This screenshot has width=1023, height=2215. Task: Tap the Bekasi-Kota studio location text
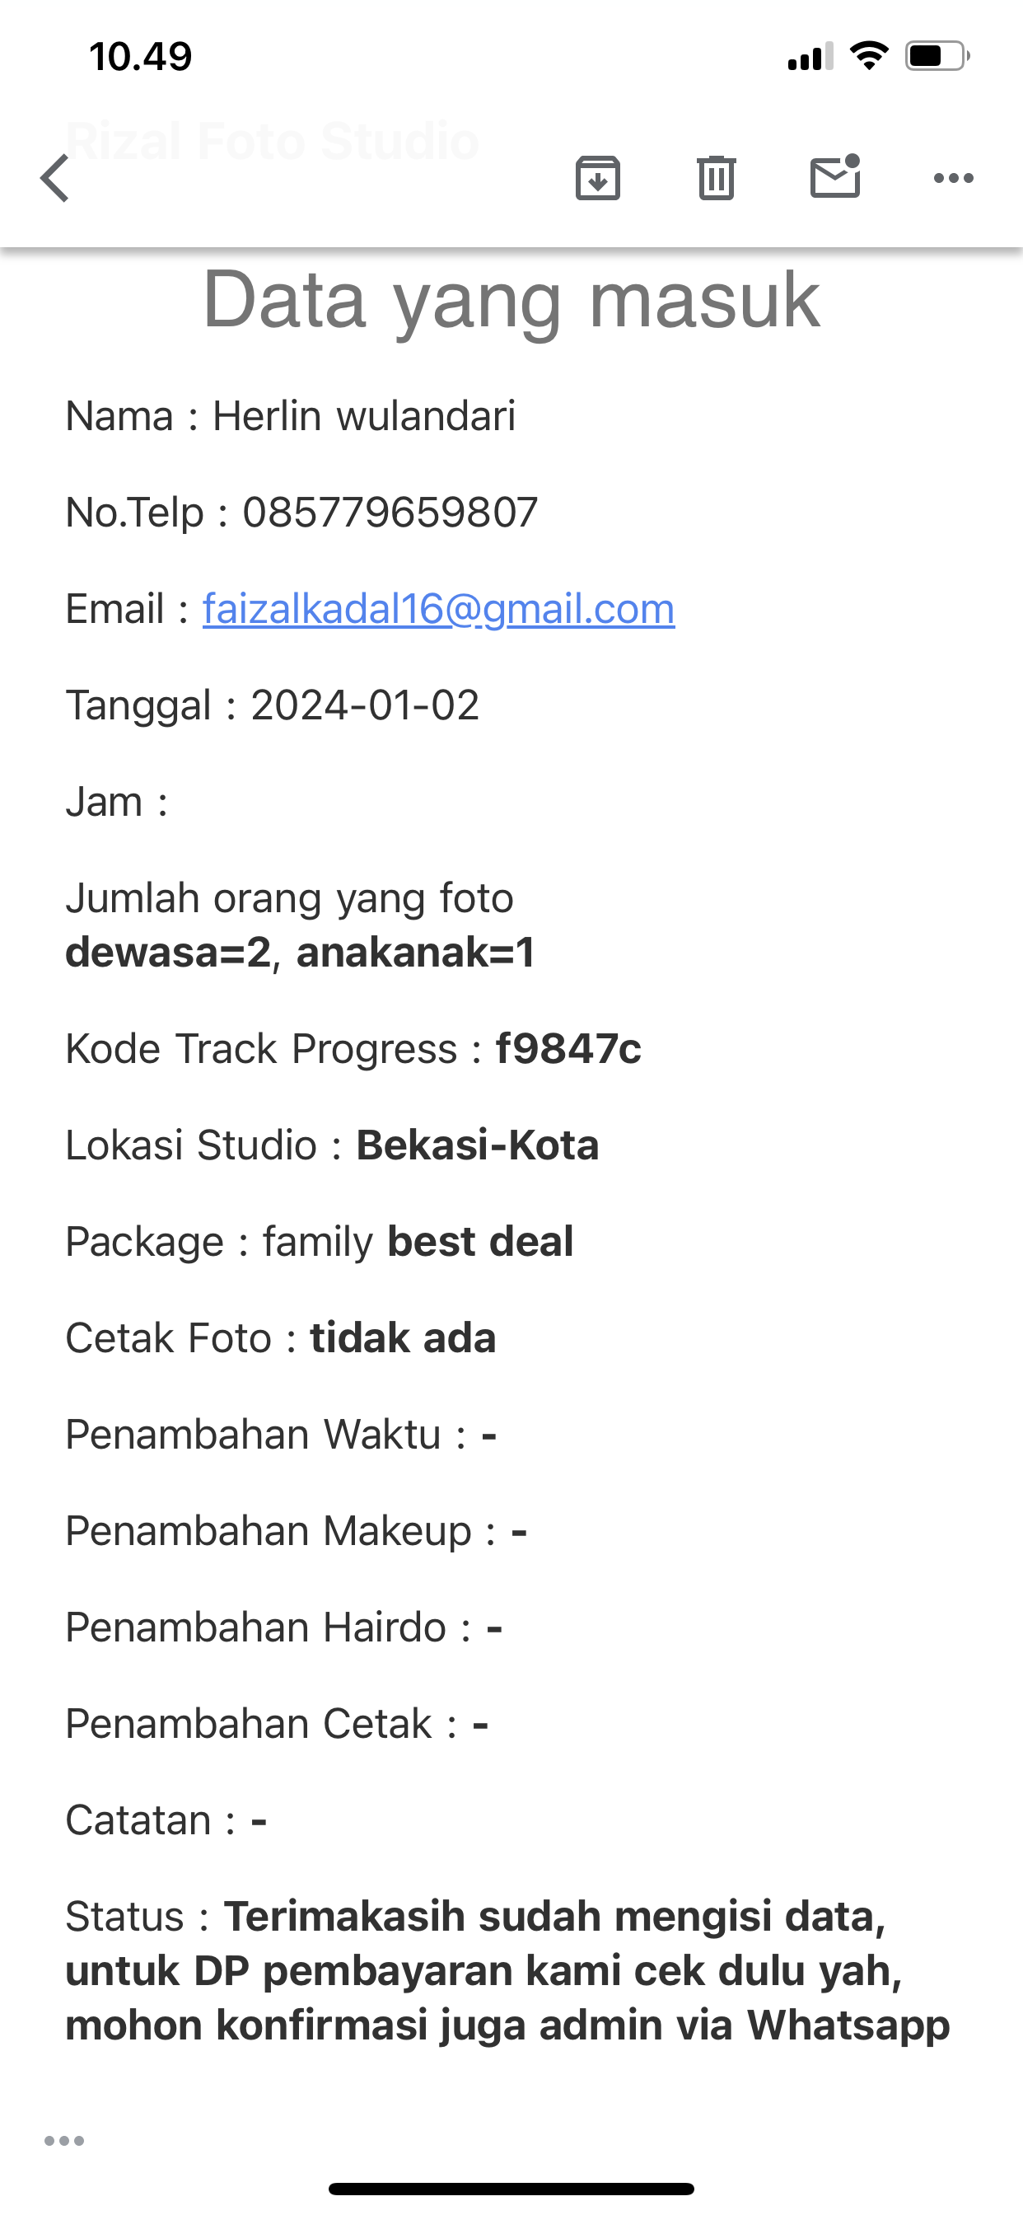(477, 1145)
